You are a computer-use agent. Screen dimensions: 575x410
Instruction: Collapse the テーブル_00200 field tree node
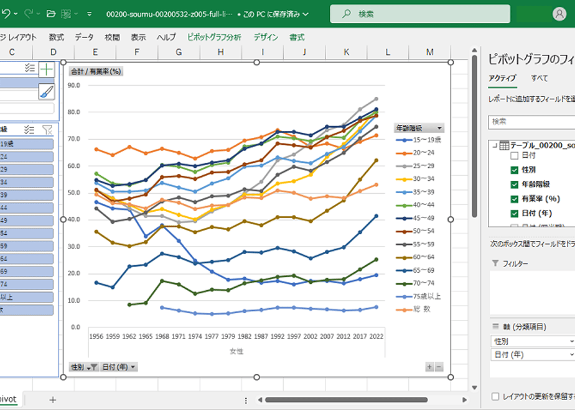495,146
